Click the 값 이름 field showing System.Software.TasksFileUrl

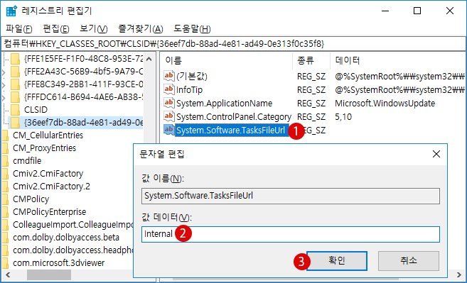click(x=291, y=196)
